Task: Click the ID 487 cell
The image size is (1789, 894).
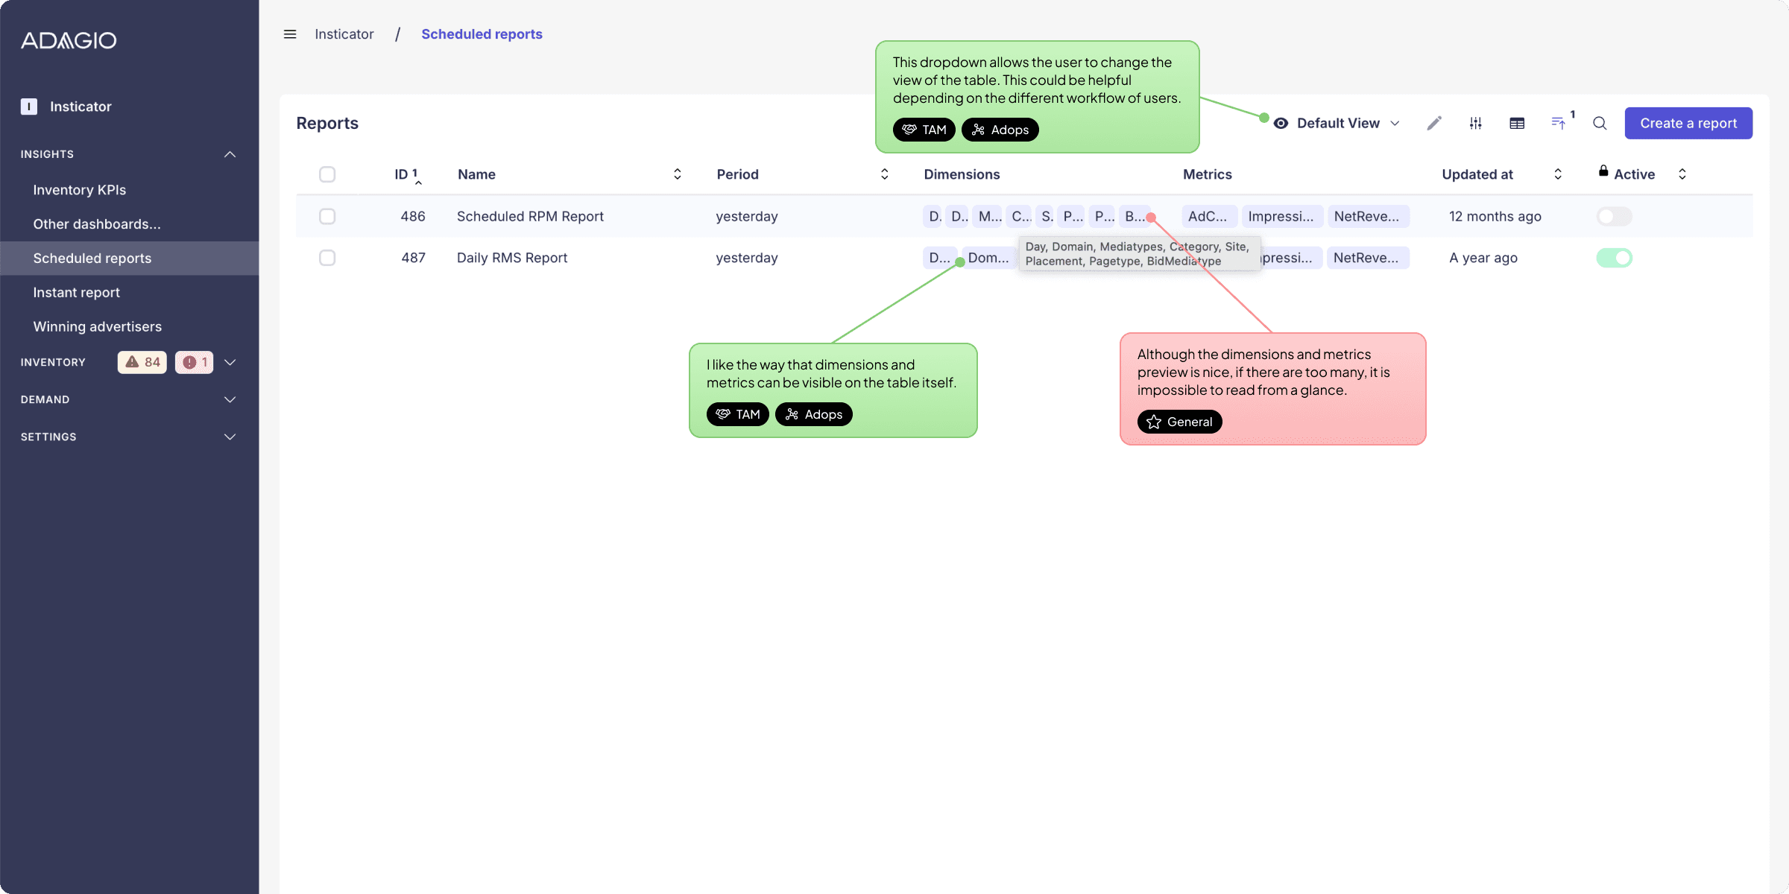Action: pyautogui.click(x=413, y=258)
